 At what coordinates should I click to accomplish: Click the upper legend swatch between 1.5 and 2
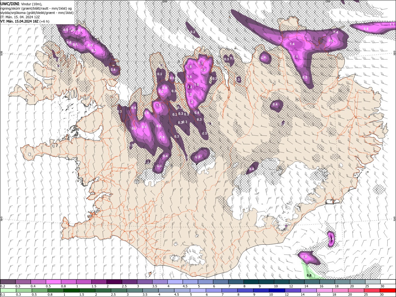click(99, 282)
